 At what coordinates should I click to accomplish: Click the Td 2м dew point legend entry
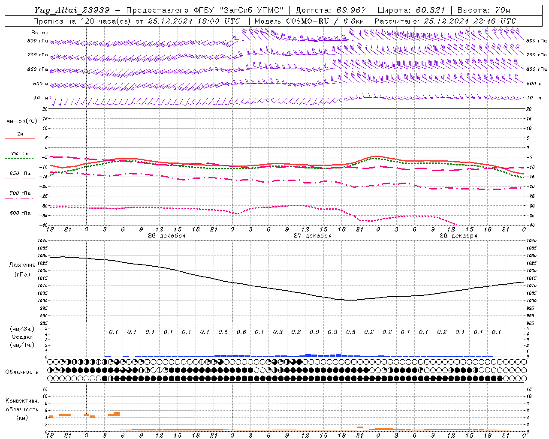pyautogui.click(x=20, y=153)
